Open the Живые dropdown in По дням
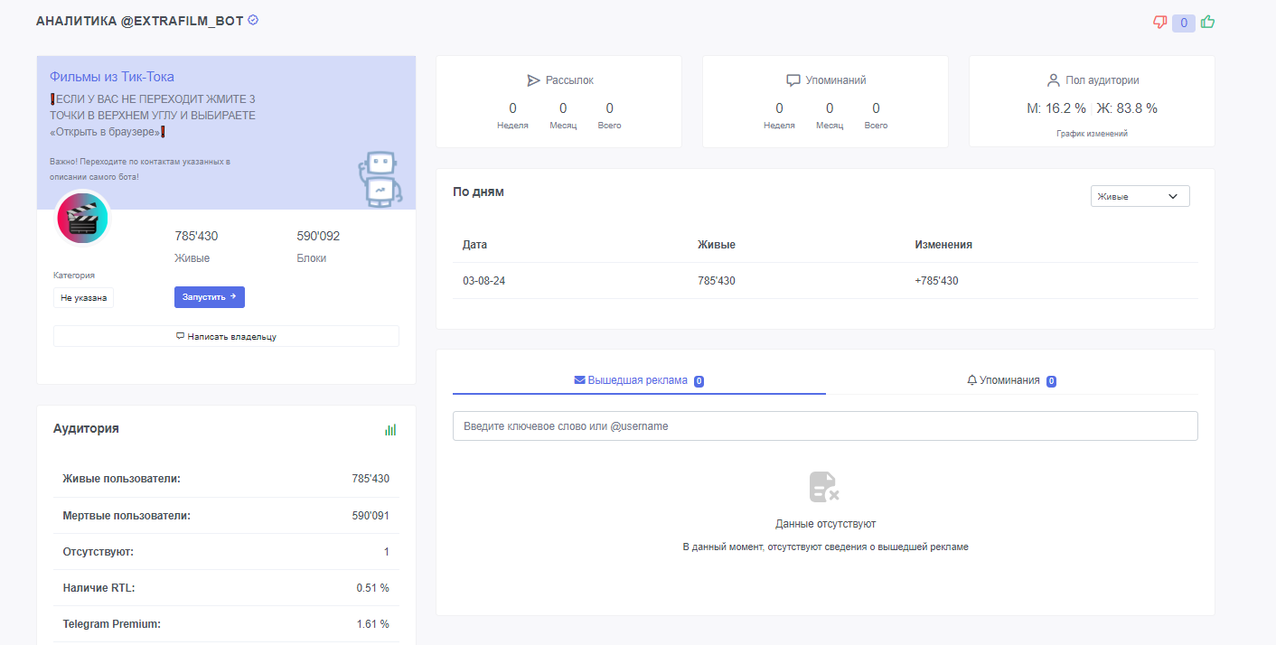 tap(1140, 196)
